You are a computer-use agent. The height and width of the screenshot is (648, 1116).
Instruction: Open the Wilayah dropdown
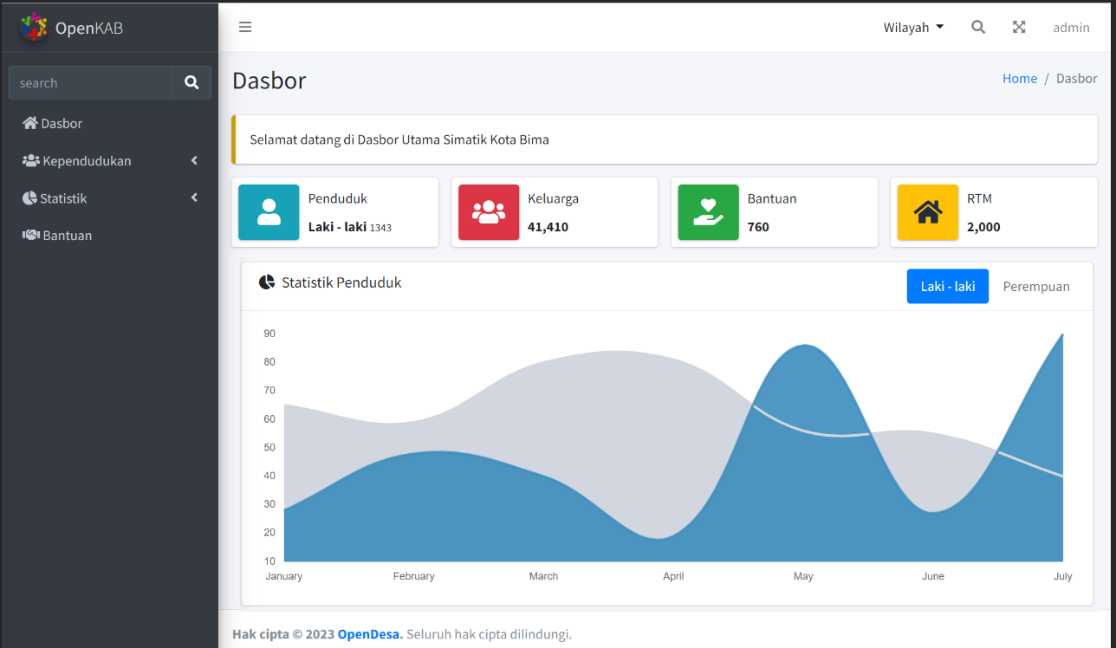coord(913,27)
